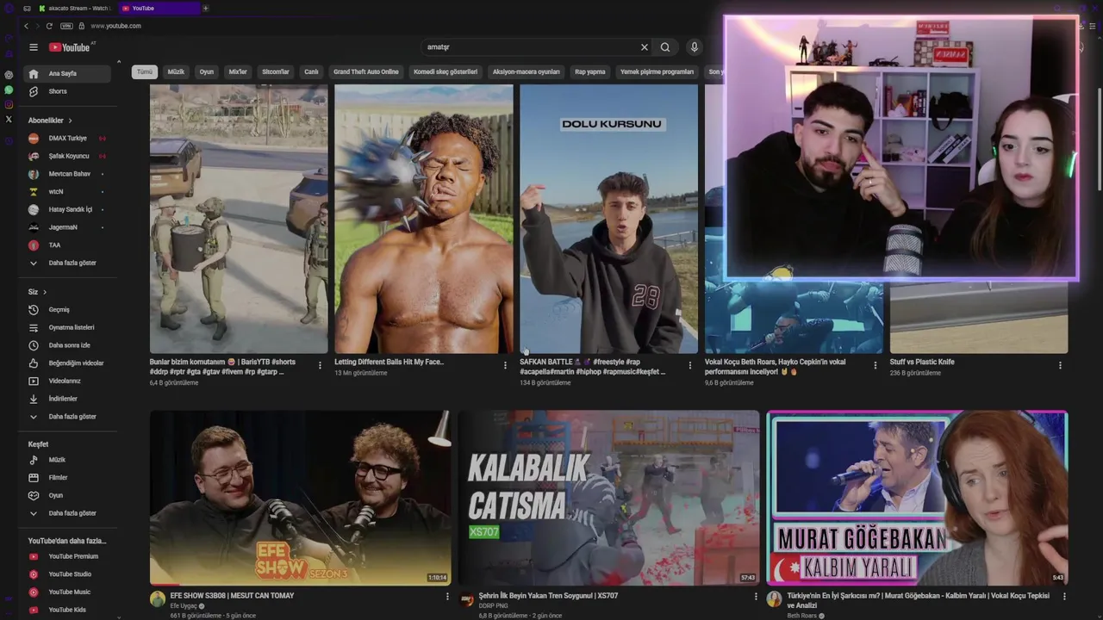Open the Siz section header
The height and width of the screenshot is (620, 1103).
[x=37, y=292]
